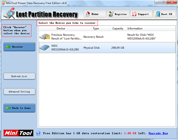Click the 298.09 GB capacity cell
Image resolution: width=178 pixels, height=140 pixels.
click(118, 48)
